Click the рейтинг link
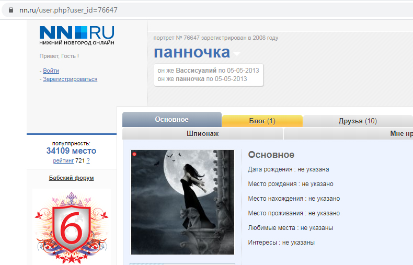Image resolution: width=413 pixels, height=265 pixels. tap(63, 160)
